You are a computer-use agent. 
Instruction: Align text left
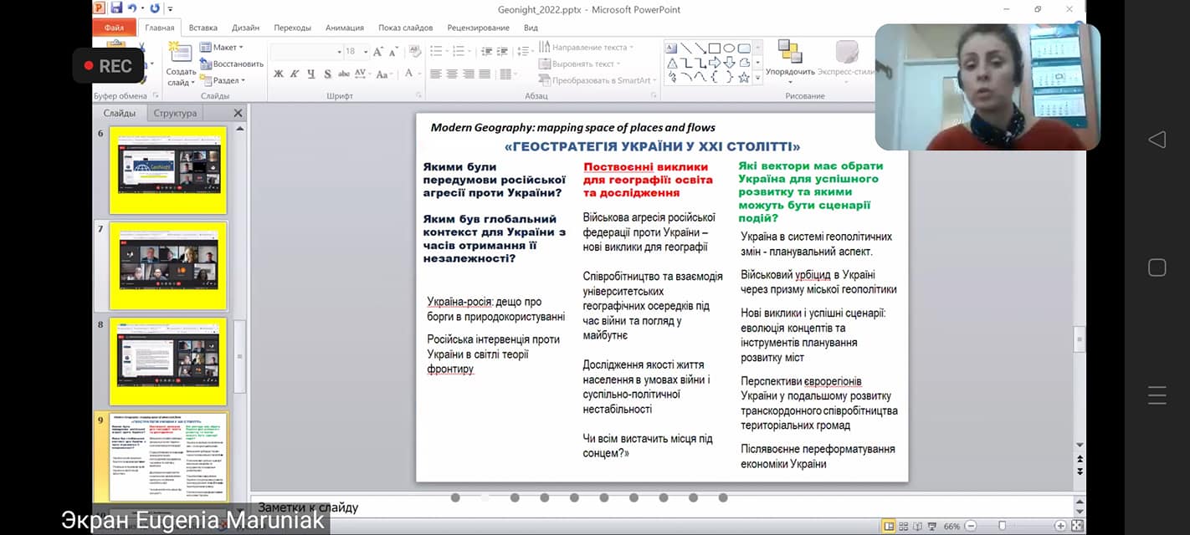436,74
